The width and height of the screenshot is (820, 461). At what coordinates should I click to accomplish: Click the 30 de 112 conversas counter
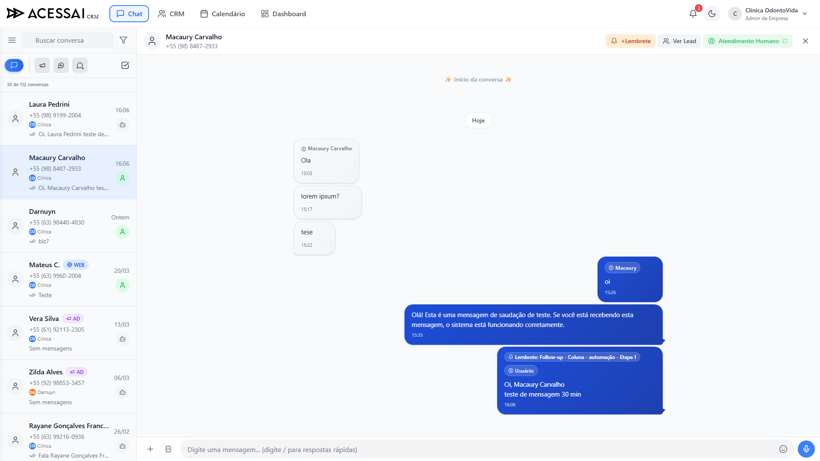pyautogui.click(x=28, y=85)
